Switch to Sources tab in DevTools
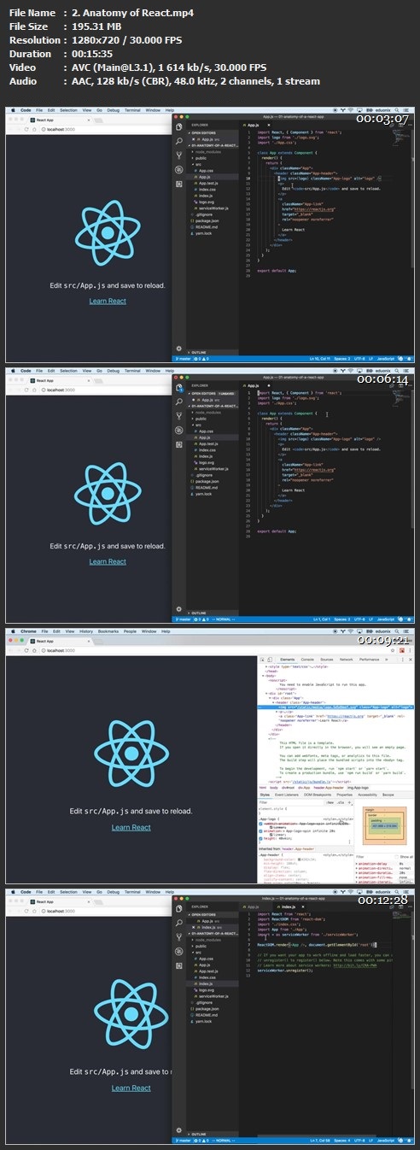Image resolution: width=420 pixels, height=1150 pixels. (327, 660)
